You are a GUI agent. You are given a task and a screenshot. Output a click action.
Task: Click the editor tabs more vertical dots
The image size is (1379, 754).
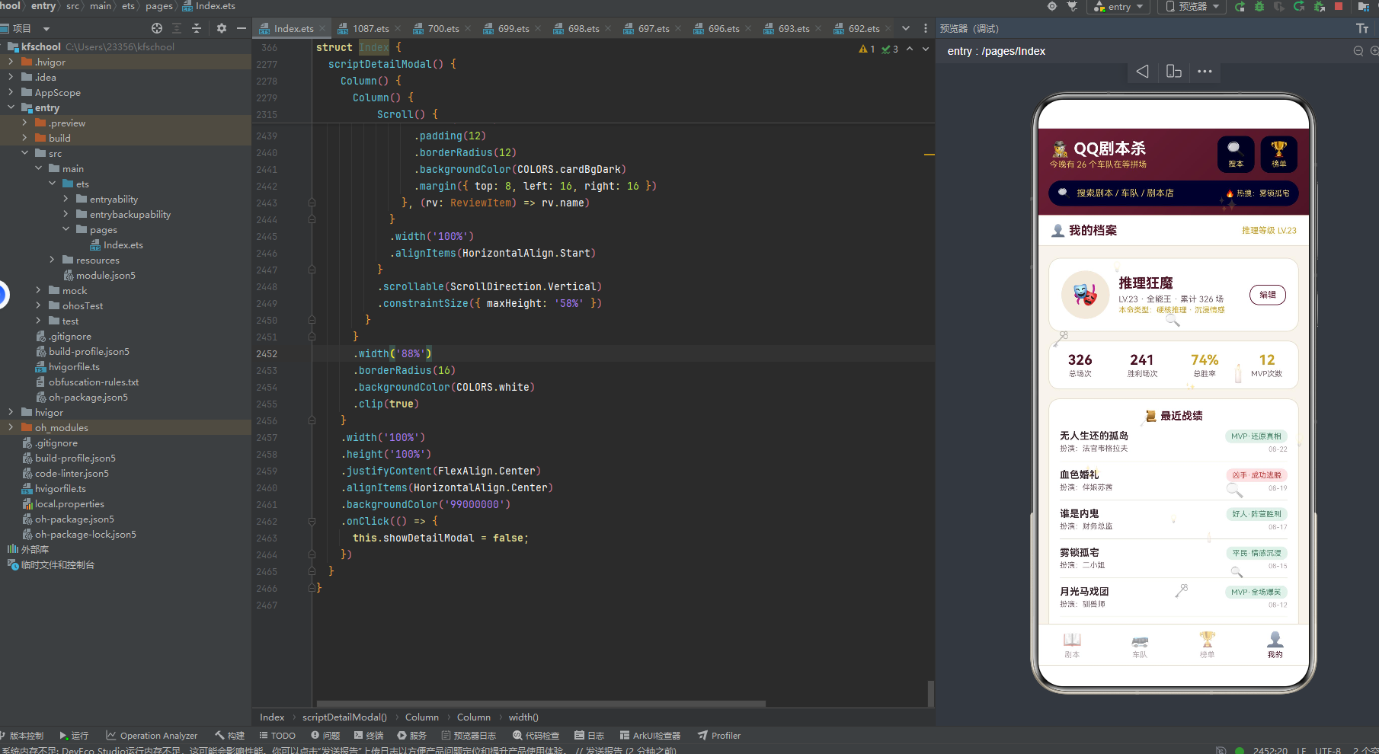pos(926,28)
